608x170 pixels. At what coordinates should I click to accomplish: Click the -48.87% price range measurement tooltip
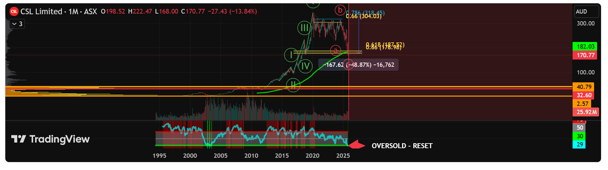(x=358, y=65)
